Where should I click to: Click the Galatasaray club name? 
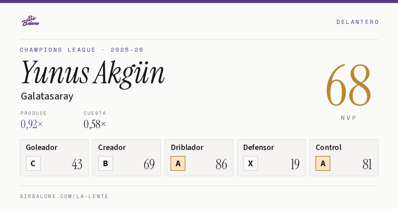tap(47, 96)
